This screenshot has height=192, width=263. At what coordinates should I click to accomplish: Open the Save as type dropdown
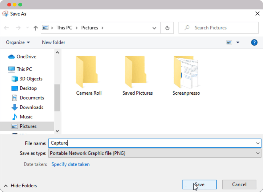pyautogui.click(x=155, y=153)
